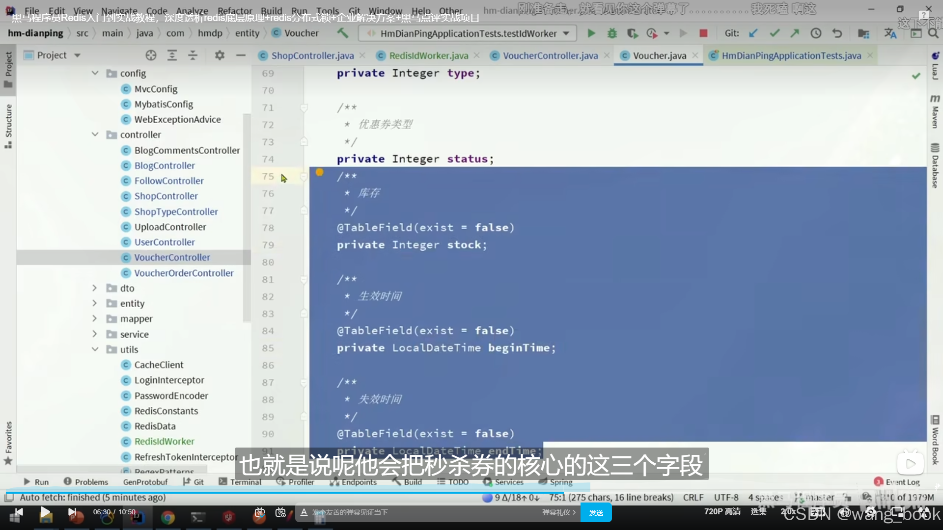Screen dimensions: 943x530
Task: Expand the dto folder
Action: (x=95, y=288)
